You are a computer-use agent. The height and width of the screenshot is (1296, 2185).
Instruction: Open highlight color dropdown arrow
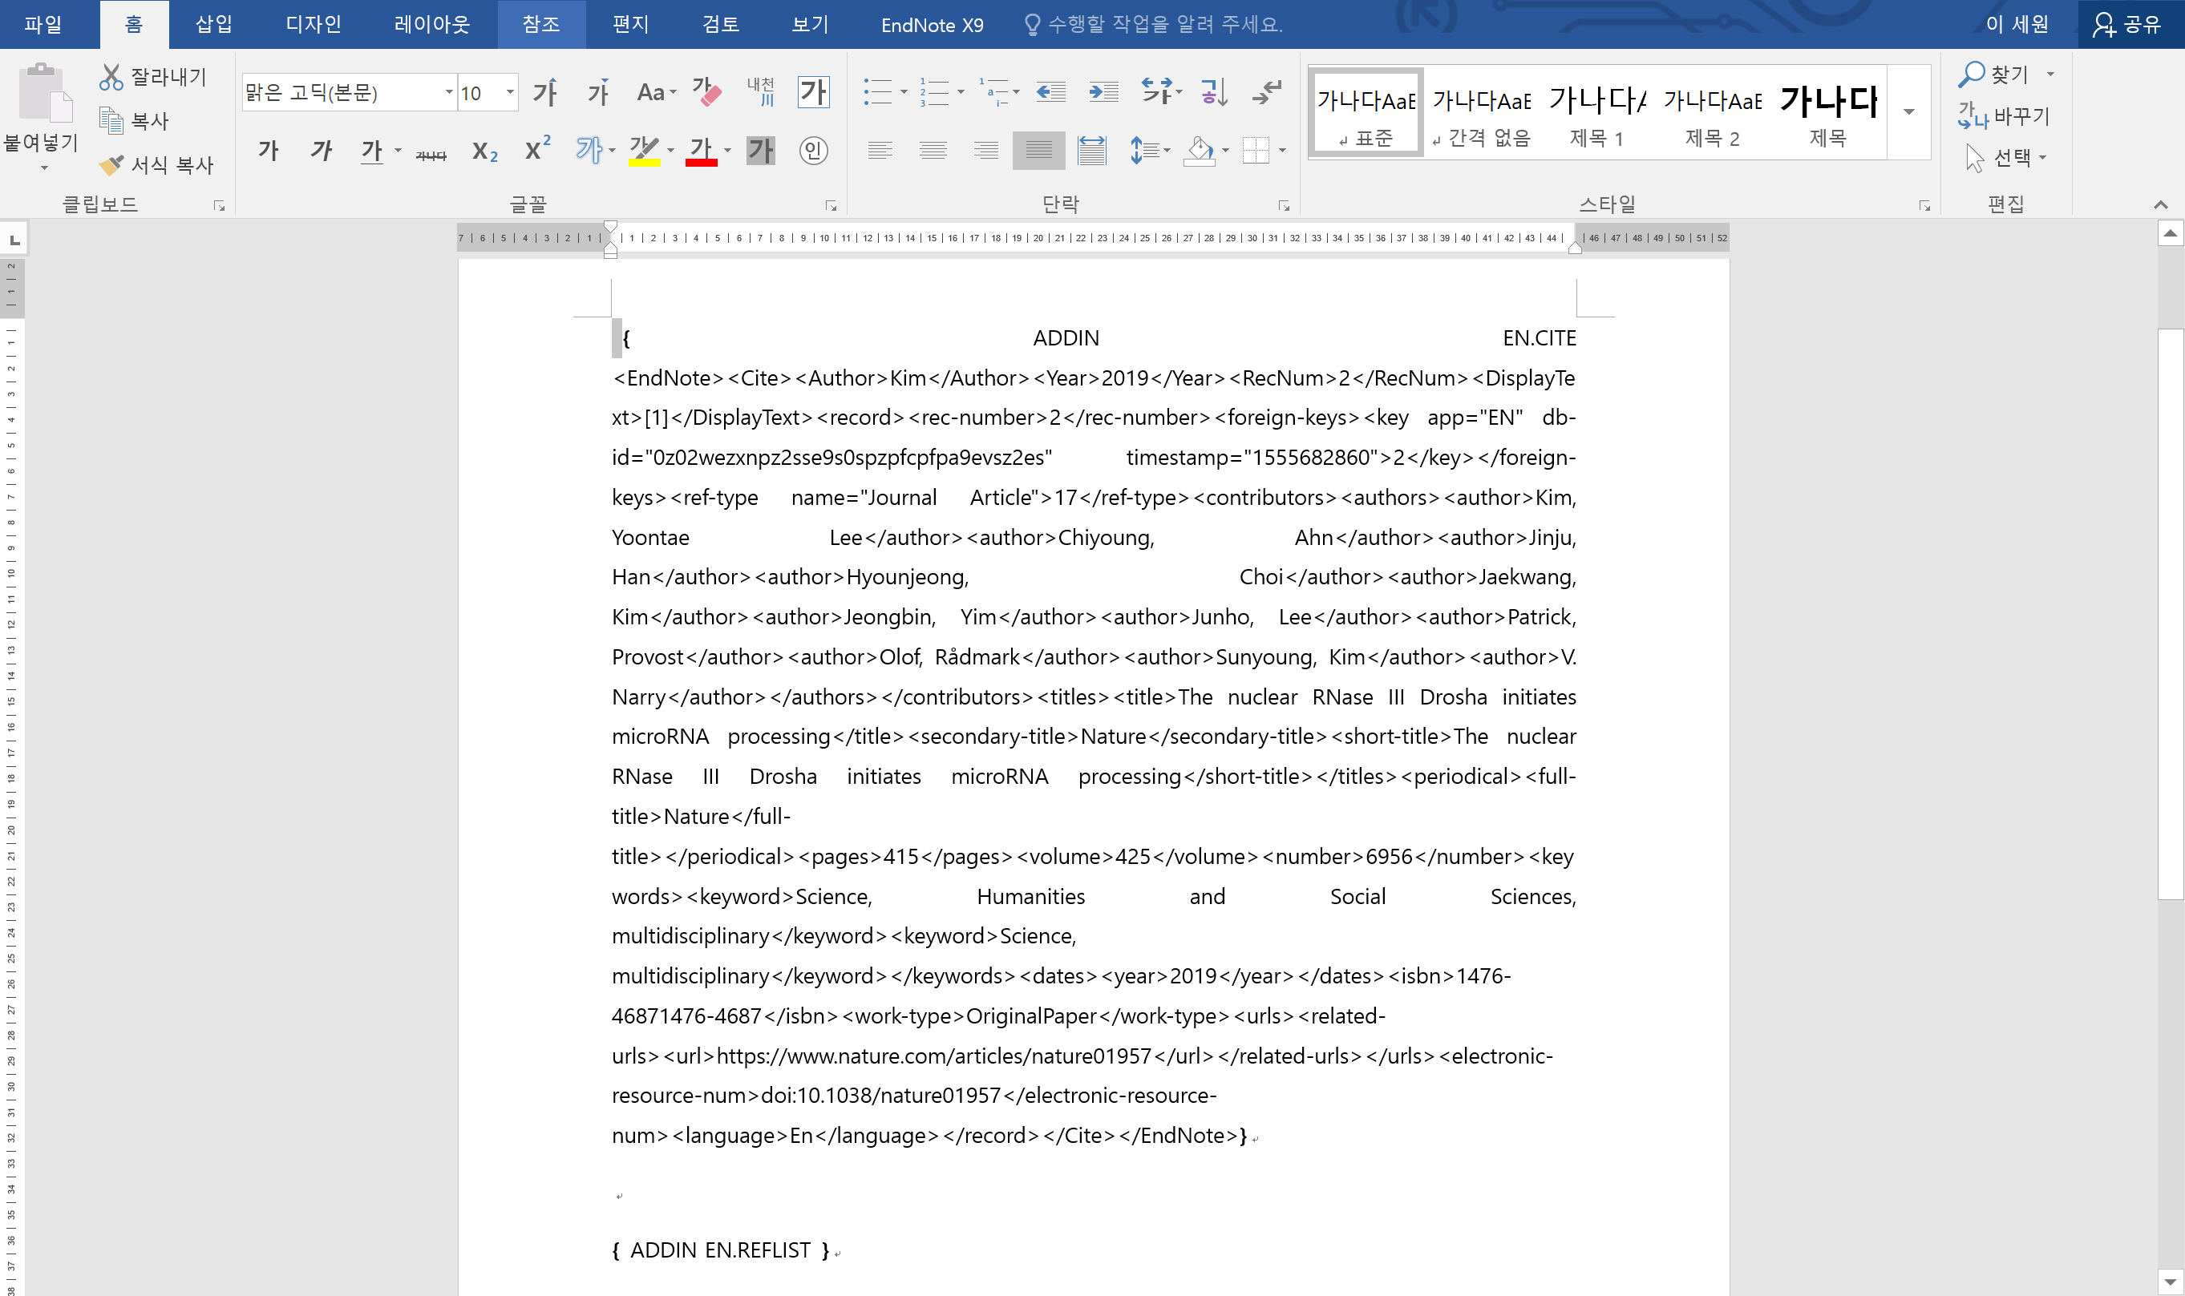pyautogui.click(x=671, y=150)
